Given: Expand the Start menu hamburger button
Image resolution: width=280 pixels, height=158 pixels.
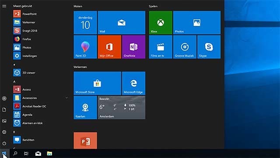Looking at the screenshot, I should pyautogui.click(x=4, y=6).
